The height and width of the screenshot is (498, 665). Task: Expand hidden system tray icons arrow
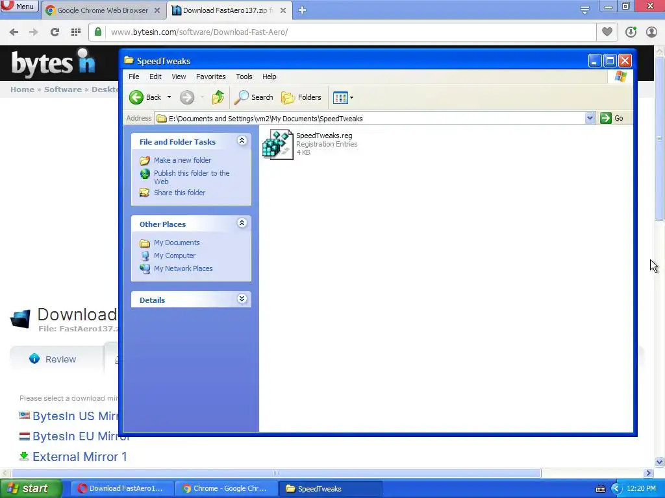tap(616, 489)
